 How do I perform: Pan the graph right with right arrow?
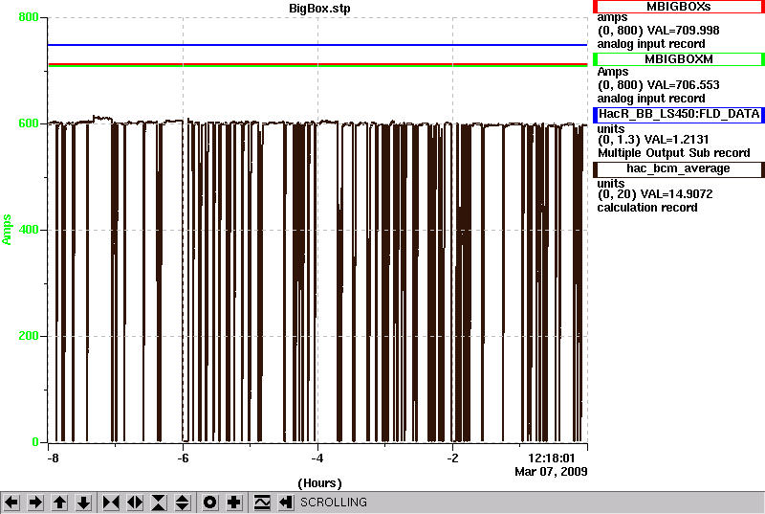(x=35, y=503)
